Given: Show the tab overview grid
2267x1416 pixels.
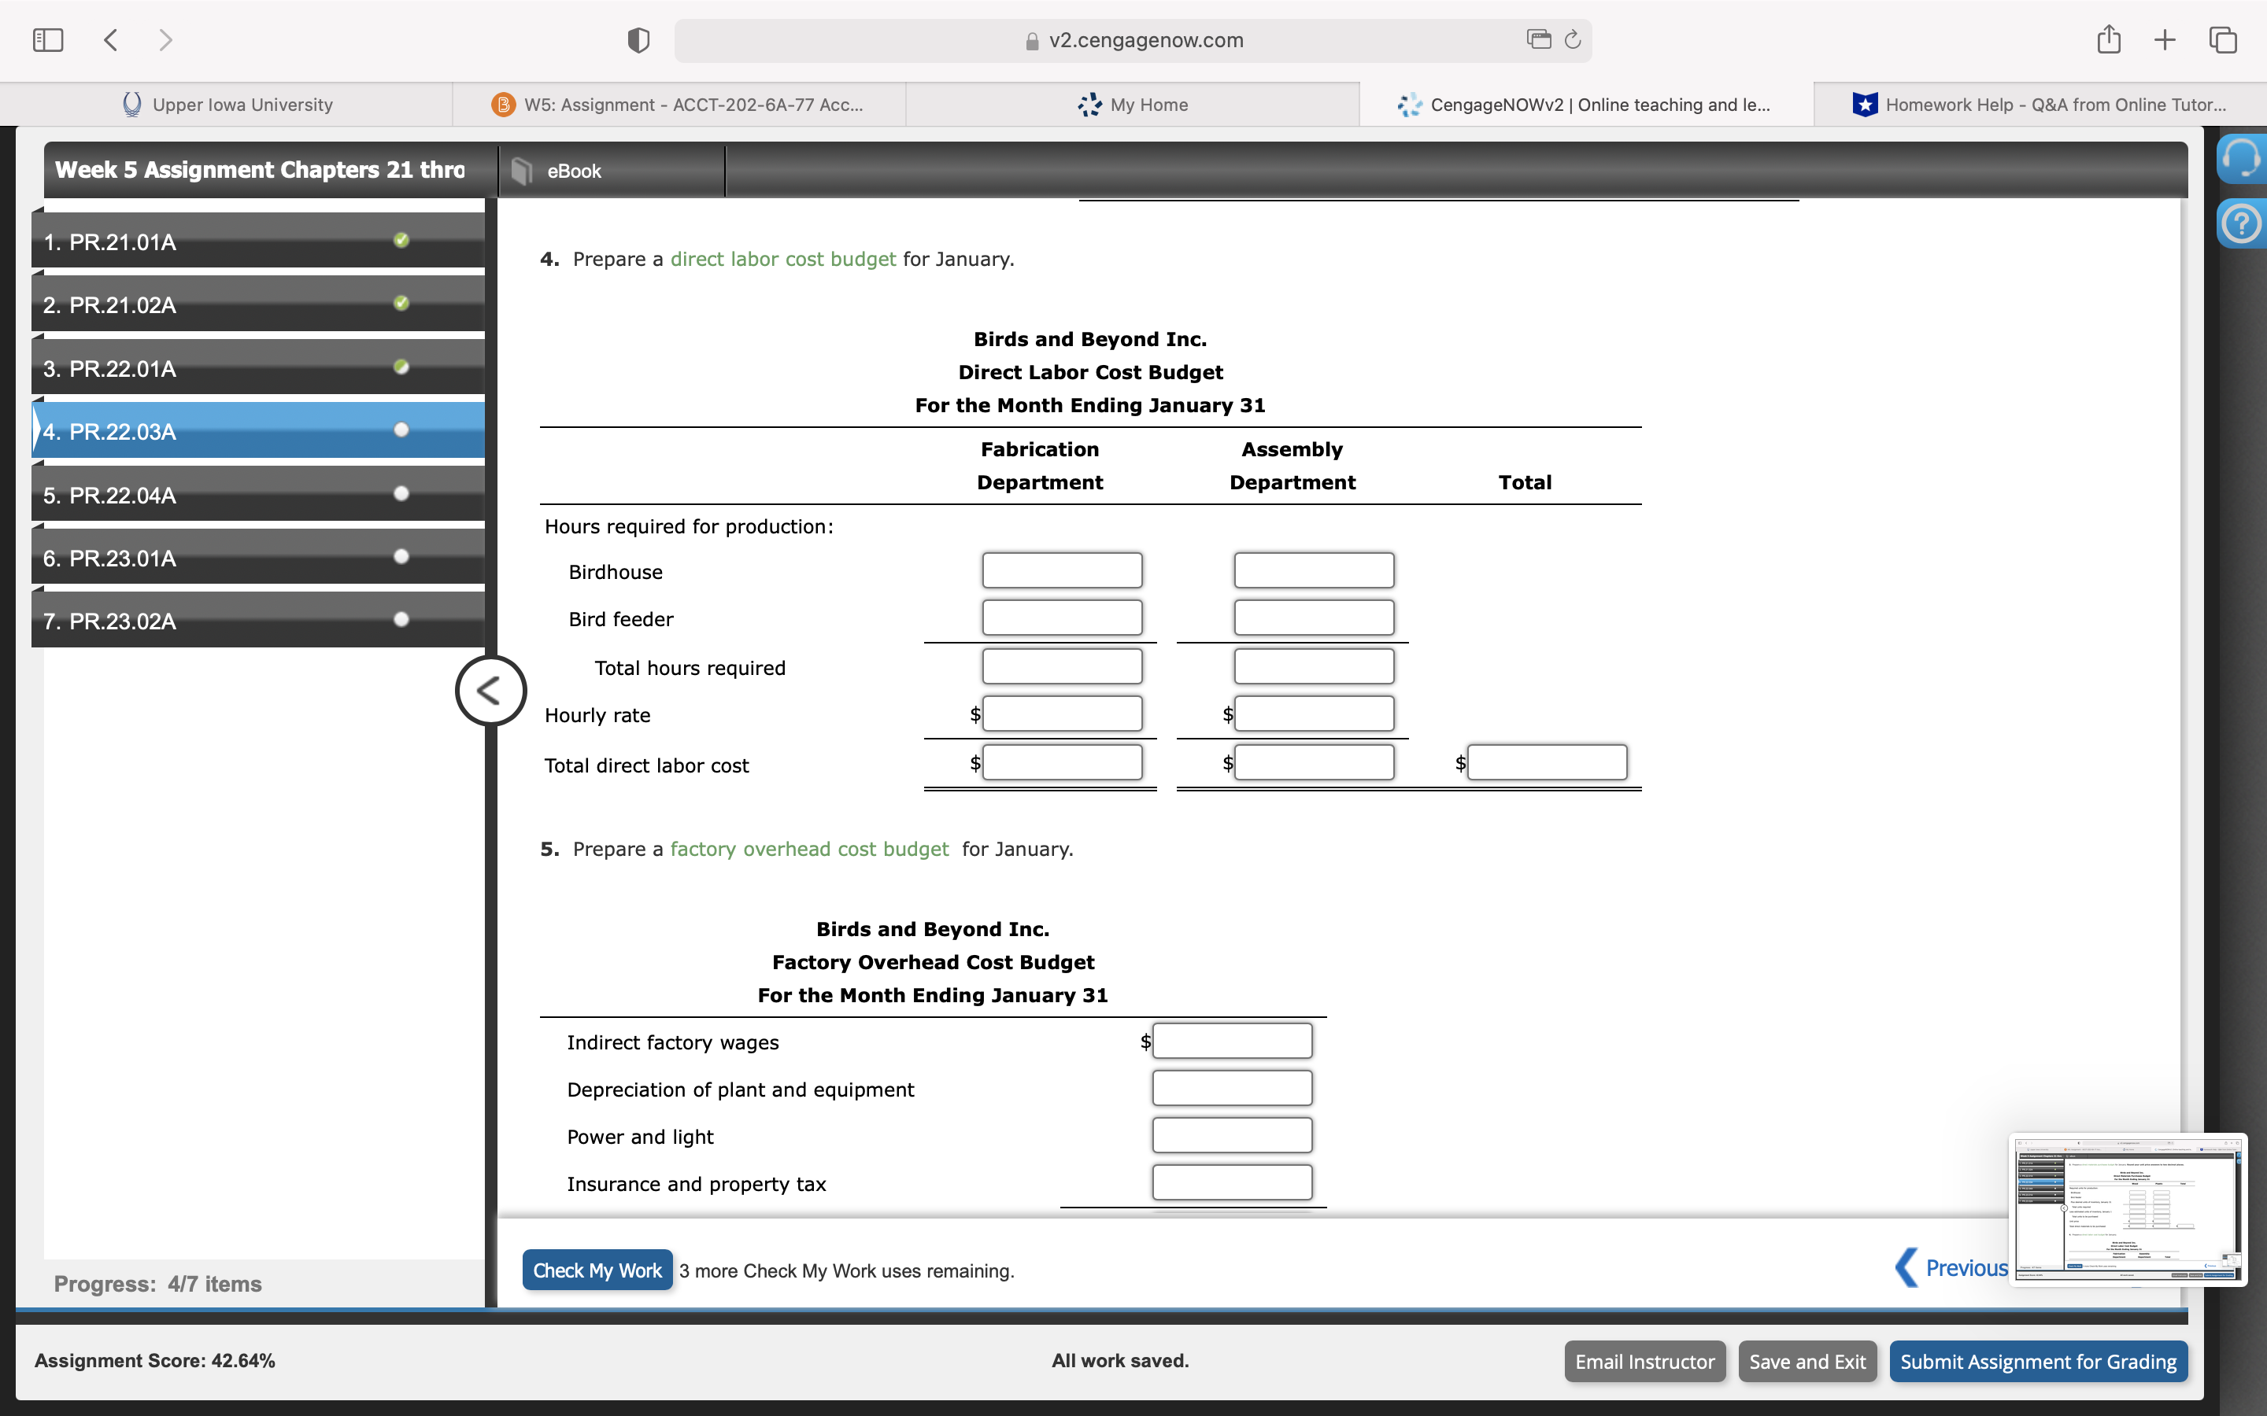Looking at the screenshot, I should pyautogui.click(x=2222, y=39).
